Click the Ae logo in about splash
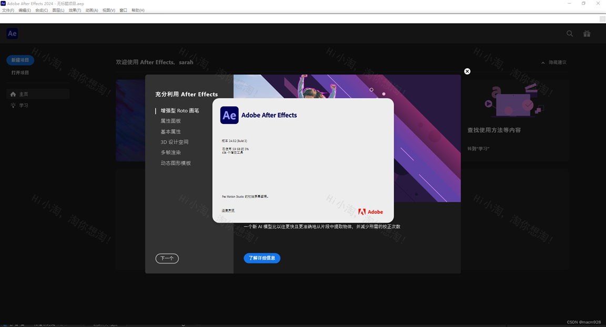The width and height of the screenshot is (606, 327). 229,115
